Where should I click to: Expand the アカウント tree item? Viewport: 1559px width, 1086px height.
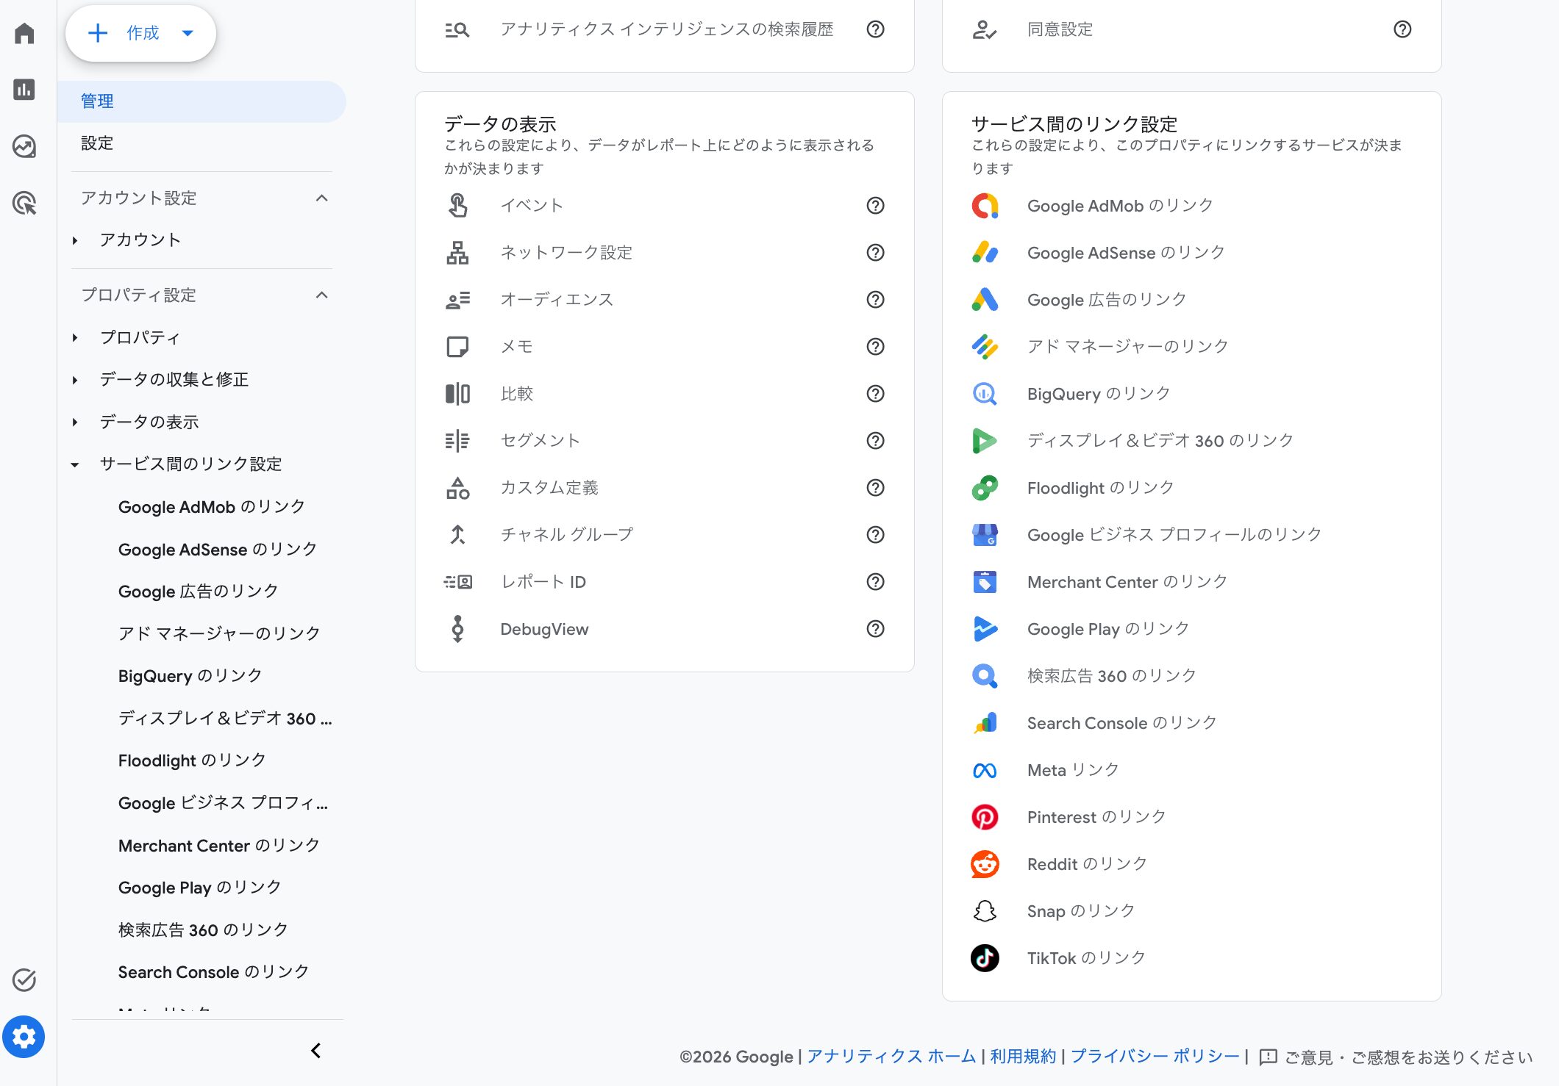pos(75,240)
